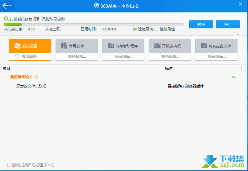The image size is (248, 171).
Task: Open the 所有磁盘文件 scan category tab
Action: coord(216,50)
